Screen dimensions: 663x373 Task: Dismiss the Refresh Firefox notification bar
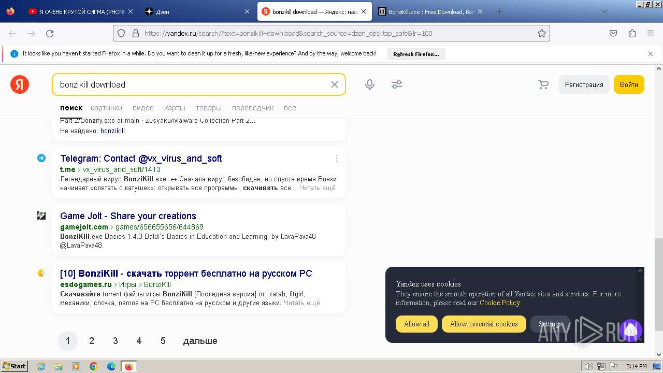(x=651, y=54)
